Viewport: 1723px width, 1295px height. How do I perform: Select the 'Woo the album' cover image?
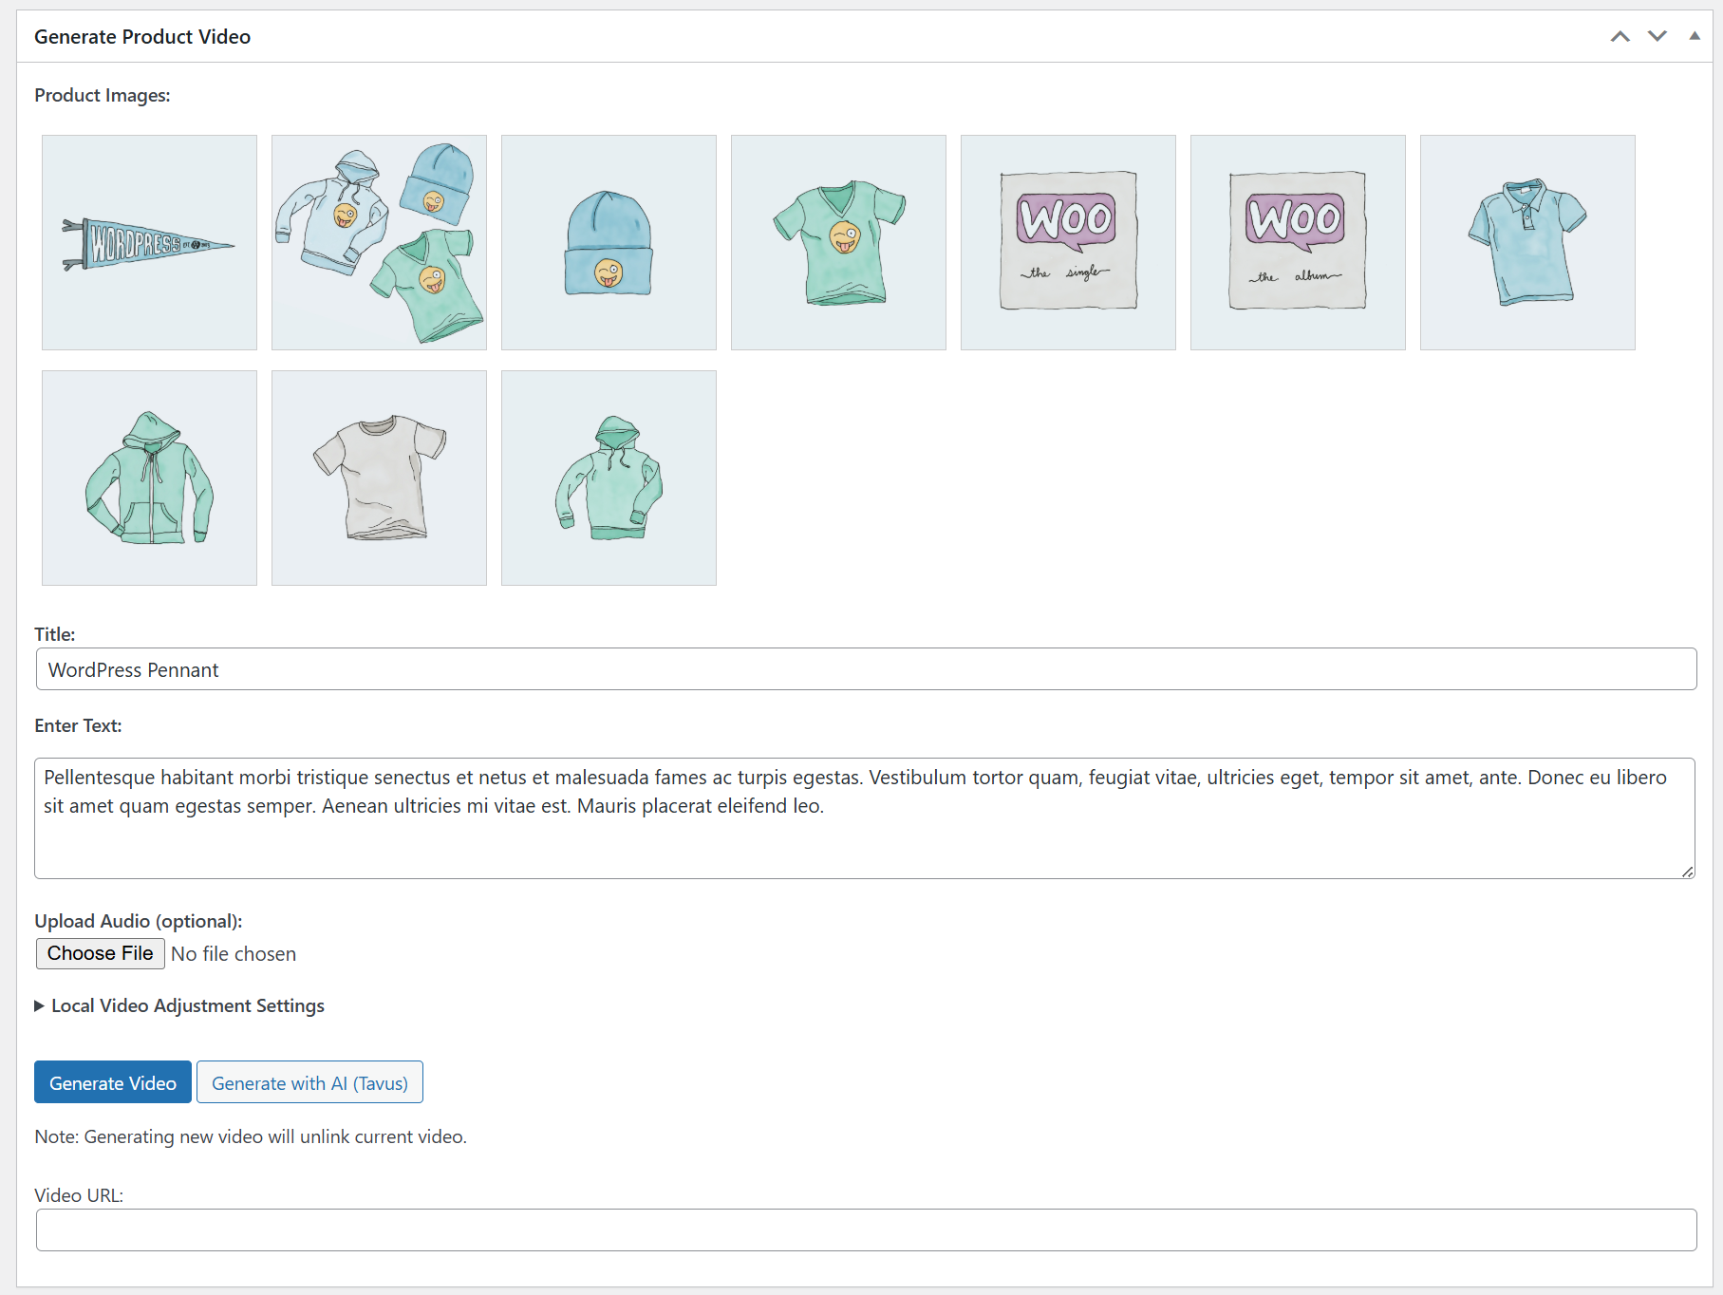(x=1298, y=242)
